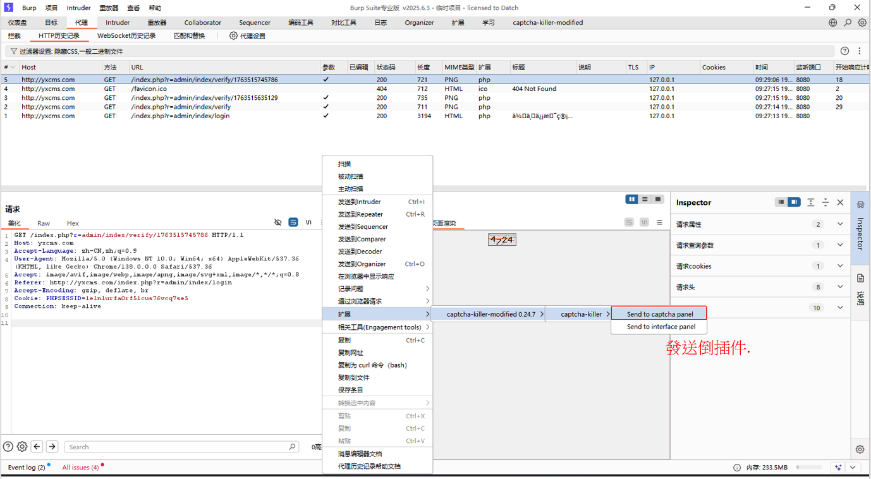Open the status bar dropdown chevron
871x479 pixels.
[x=853, y=468]
